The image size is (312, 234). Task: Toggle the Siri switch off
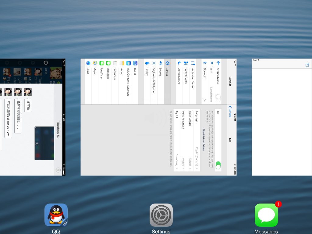click(218, 165)
